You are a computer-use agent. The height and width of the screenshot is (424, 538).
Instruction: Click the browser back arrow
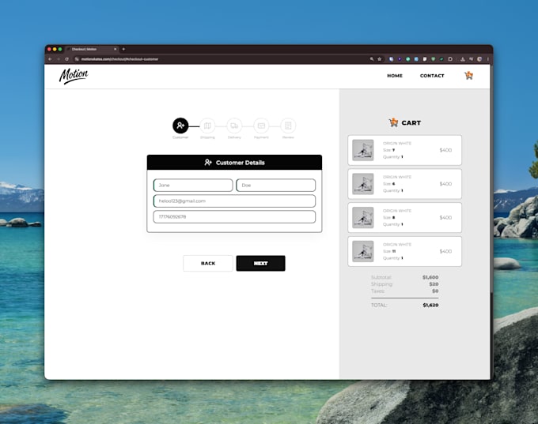click(50, 59)
